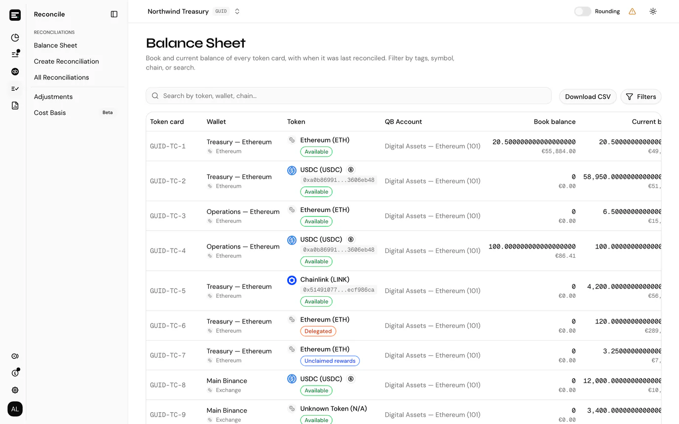Image resolution: width=679 pixels, height=424 pixels.
Task: Open settings gear icon in left rail
Action: coord(15,390)
